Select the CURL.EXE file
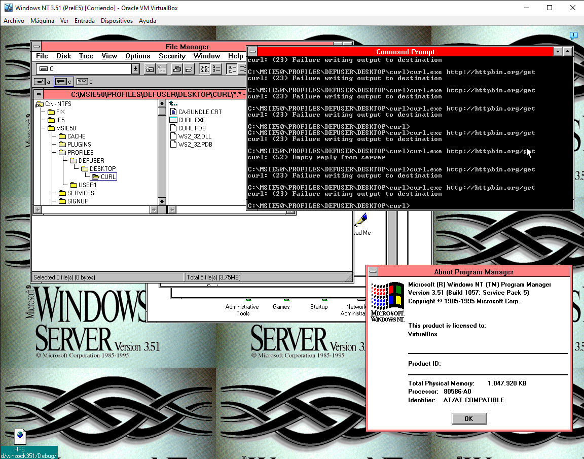The image size is (584, 459). coord(191,120)
